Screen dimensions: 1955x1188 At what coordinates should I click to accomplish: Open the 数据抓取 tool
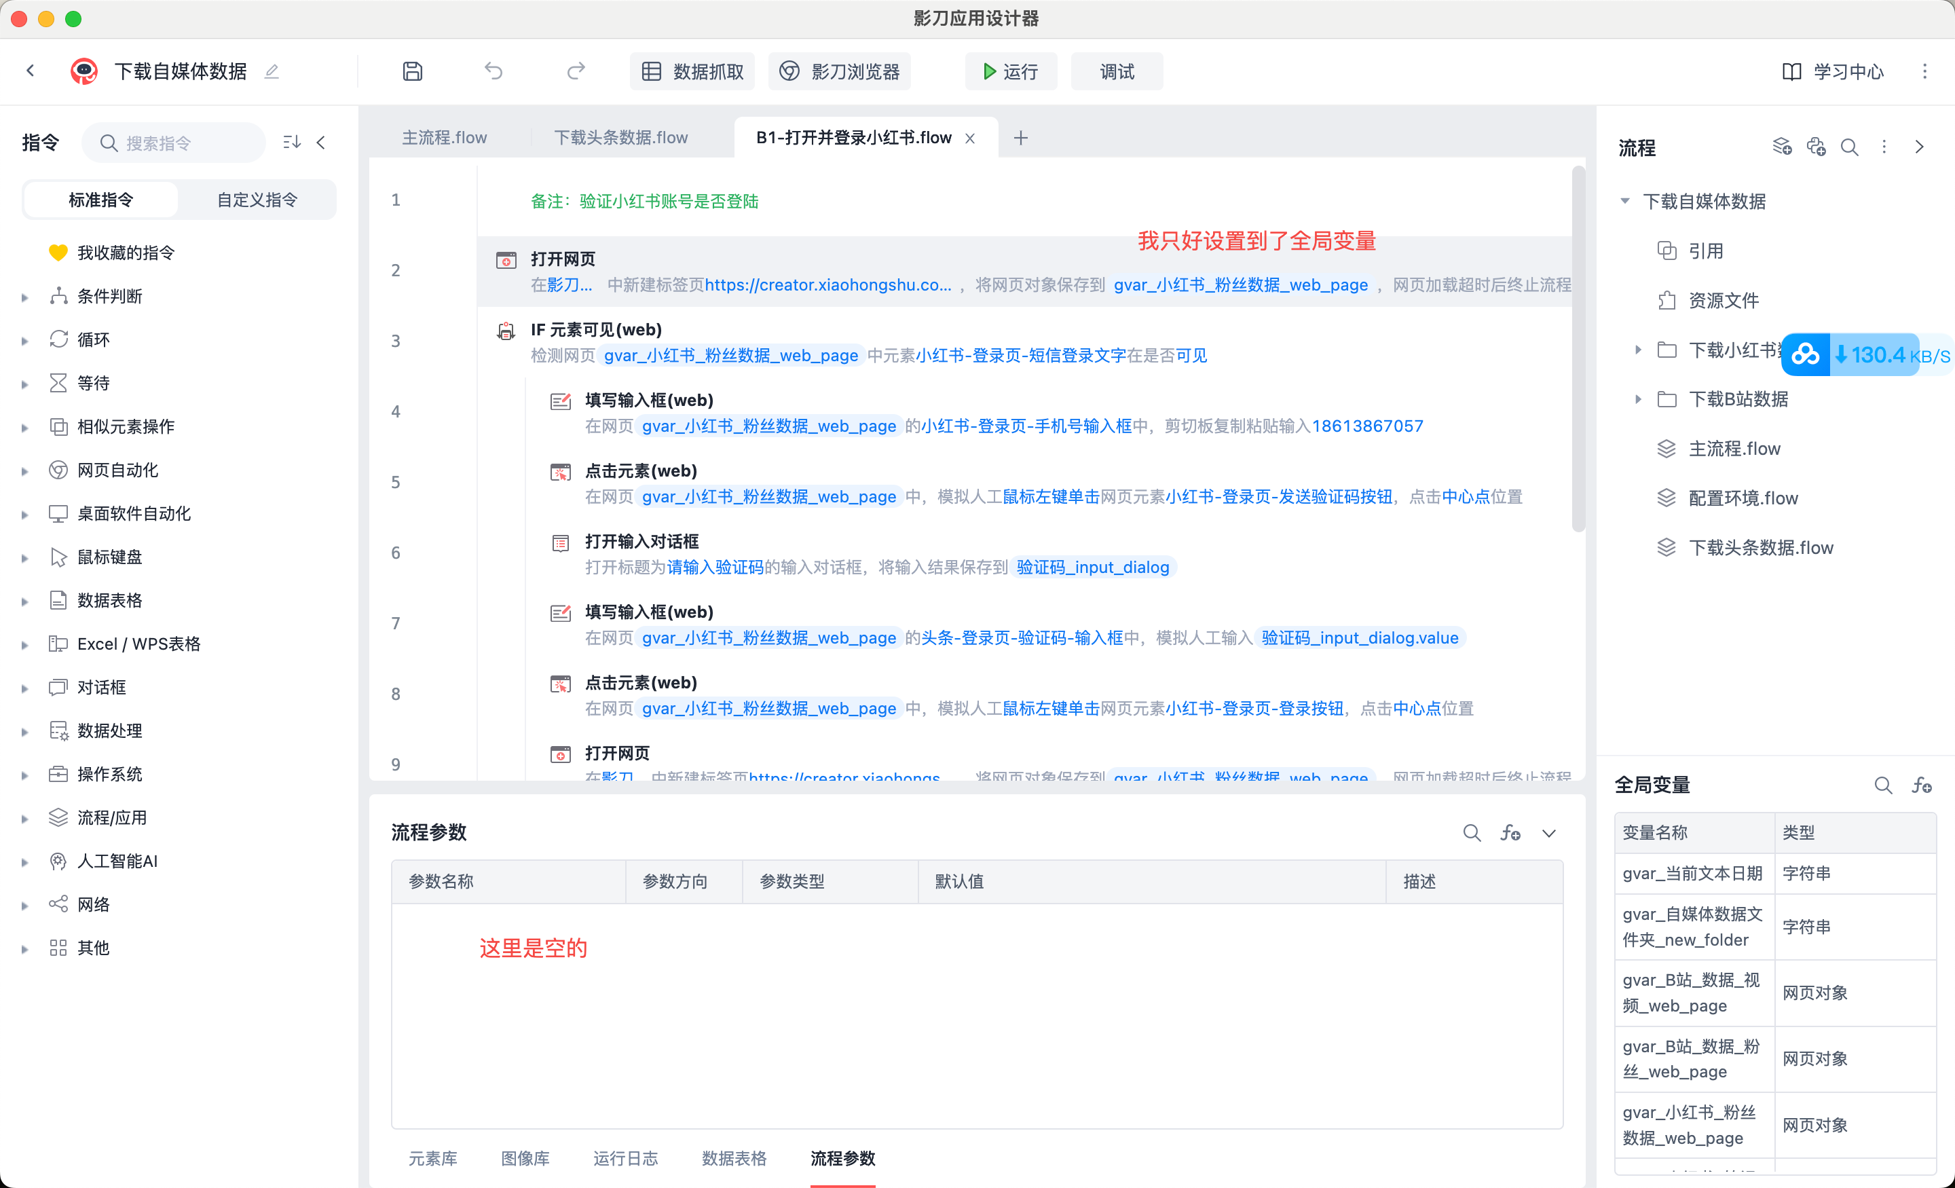pyautogui.click(x=692, y=71)
